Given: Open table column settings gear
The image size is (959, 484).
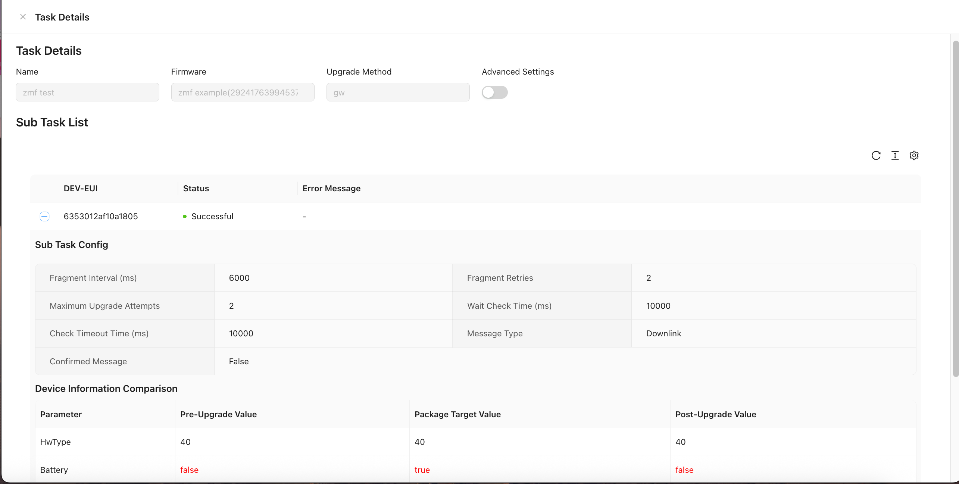Looking at the screenshot, I should [914, 155].
